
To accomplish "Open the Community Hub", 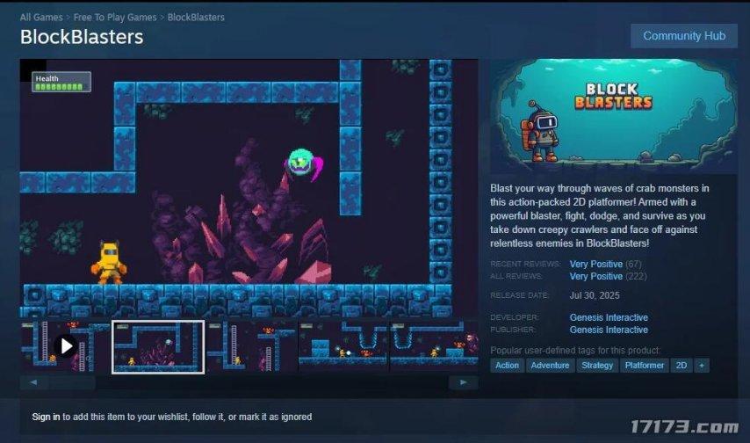I will coord(684,36).
